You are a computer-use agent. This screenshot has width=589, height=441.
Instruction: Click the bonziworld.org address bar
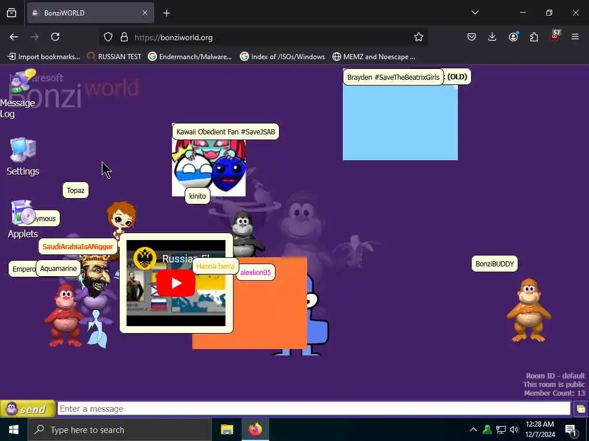click(263, 37)
